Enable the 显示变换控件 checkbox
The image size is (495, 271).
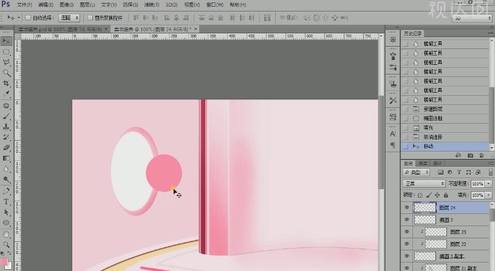pyautogui.click(x=90, y=18)
